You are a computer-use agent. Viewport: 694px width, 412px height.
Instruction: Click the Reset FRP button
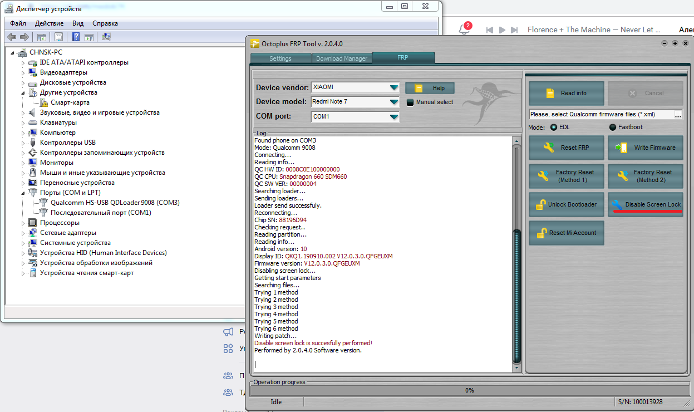click(x=567, y=148)
